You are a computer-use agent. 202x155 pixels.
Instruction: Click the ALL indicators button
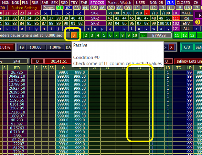[186, 28]
